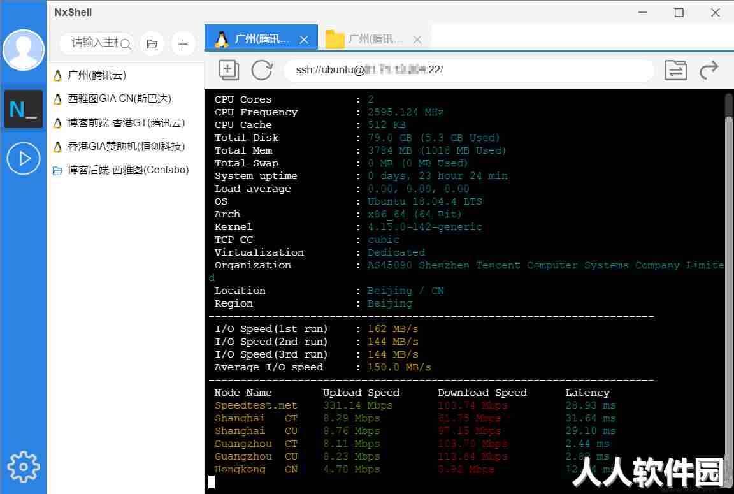Select host 博客前端-香港GT(腾讯云)
This screenshot has height=494, width=734.
coord(126,122)
